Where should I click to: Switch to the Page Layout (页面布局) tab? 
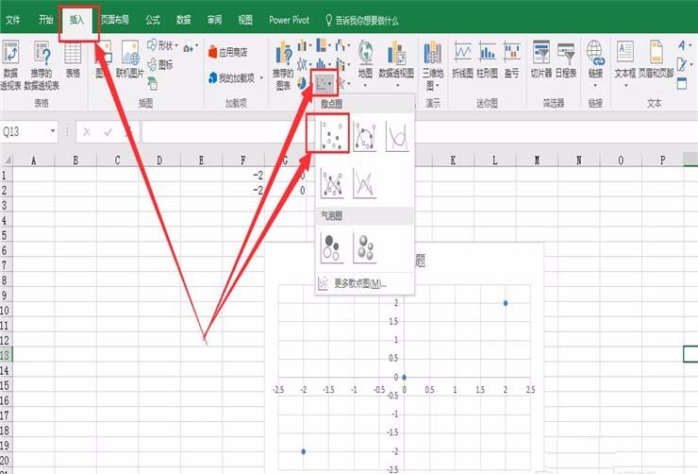115,20
